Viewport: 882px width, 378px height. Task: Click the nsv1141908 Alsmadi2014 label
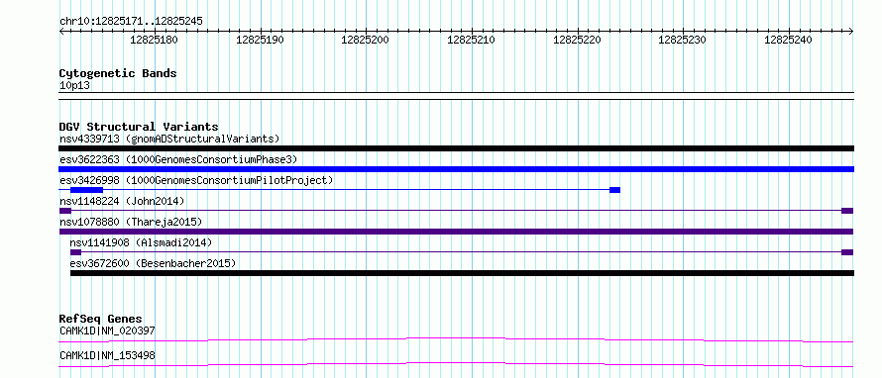coord(141,242)
